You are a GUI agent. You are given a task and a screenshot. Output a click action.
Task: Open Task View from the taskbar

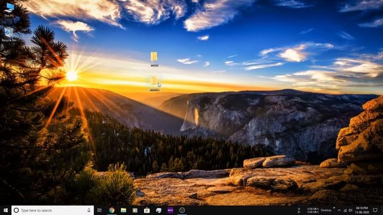[99, 210]
